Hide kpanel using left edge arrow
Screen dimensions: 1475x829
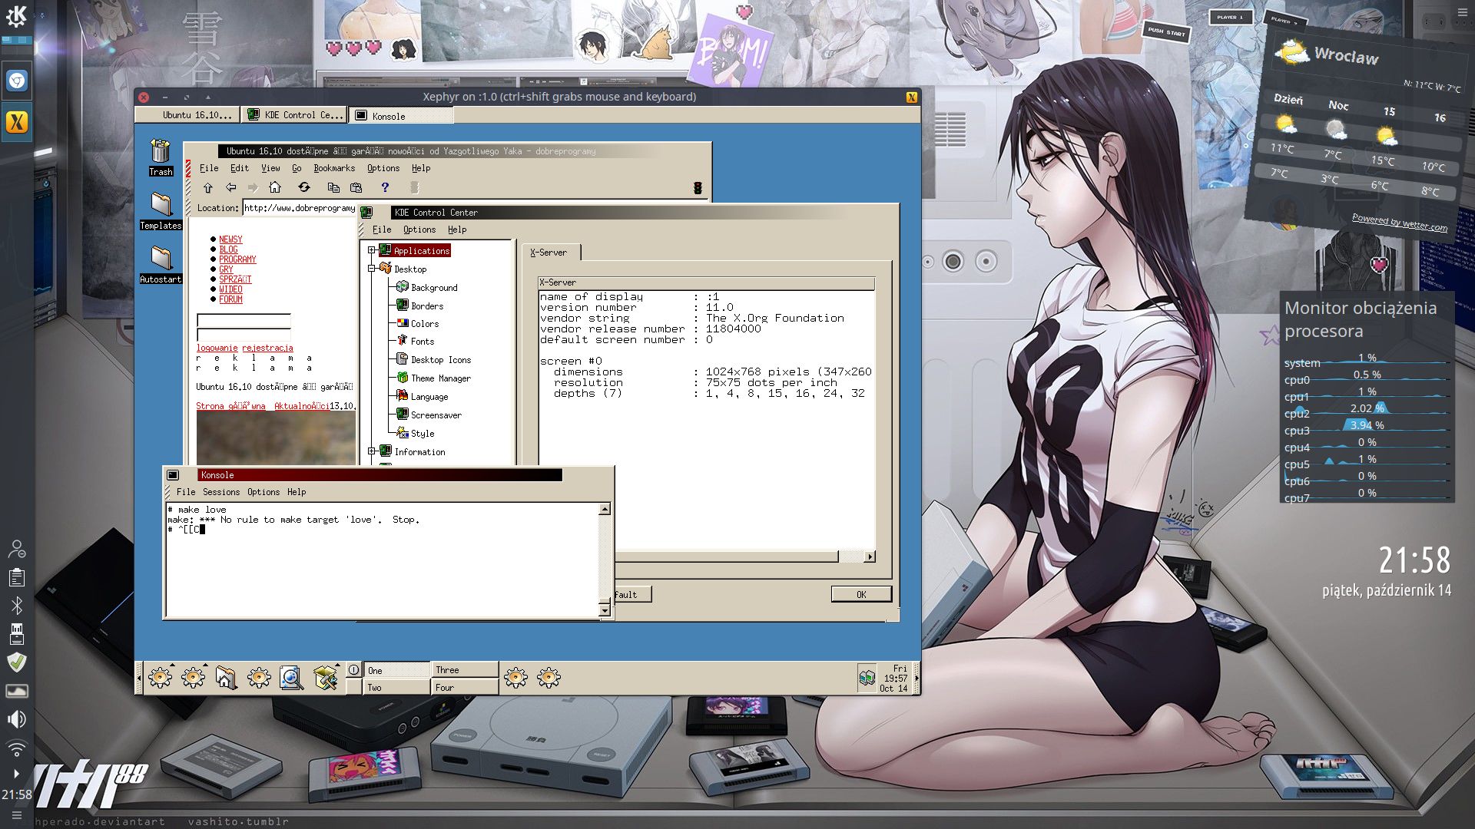tap(139, 679)
